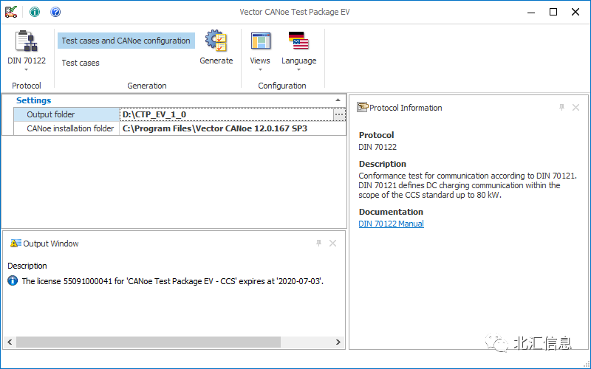The image size is (591, 369).
Task: Open the Language flags icon
Action: [298, 41]
